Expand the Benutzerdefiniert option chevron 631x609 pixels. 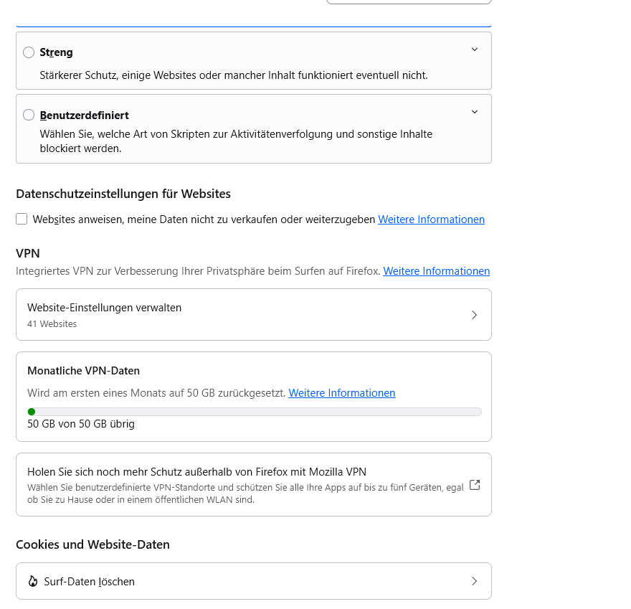pos(474,112)
